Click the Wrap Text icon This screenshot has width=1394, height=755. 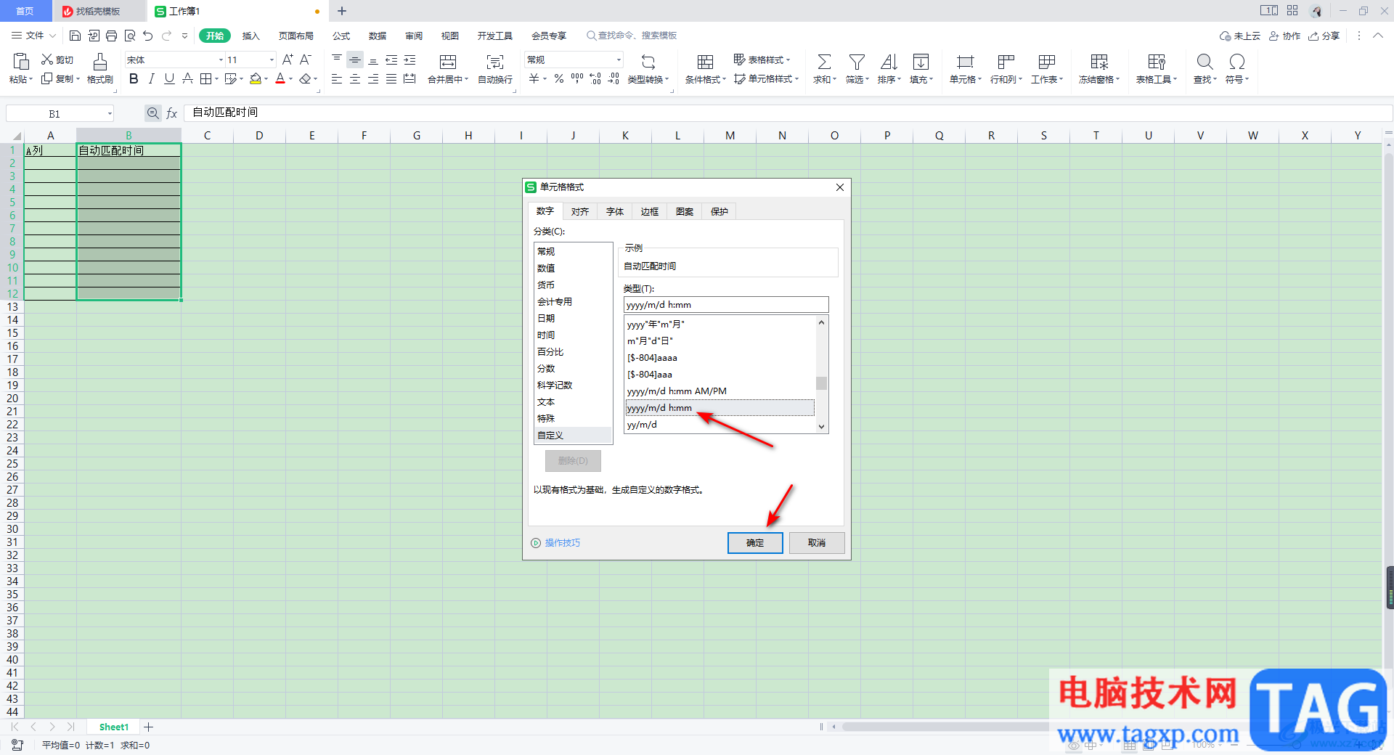[x=495, y=62]
